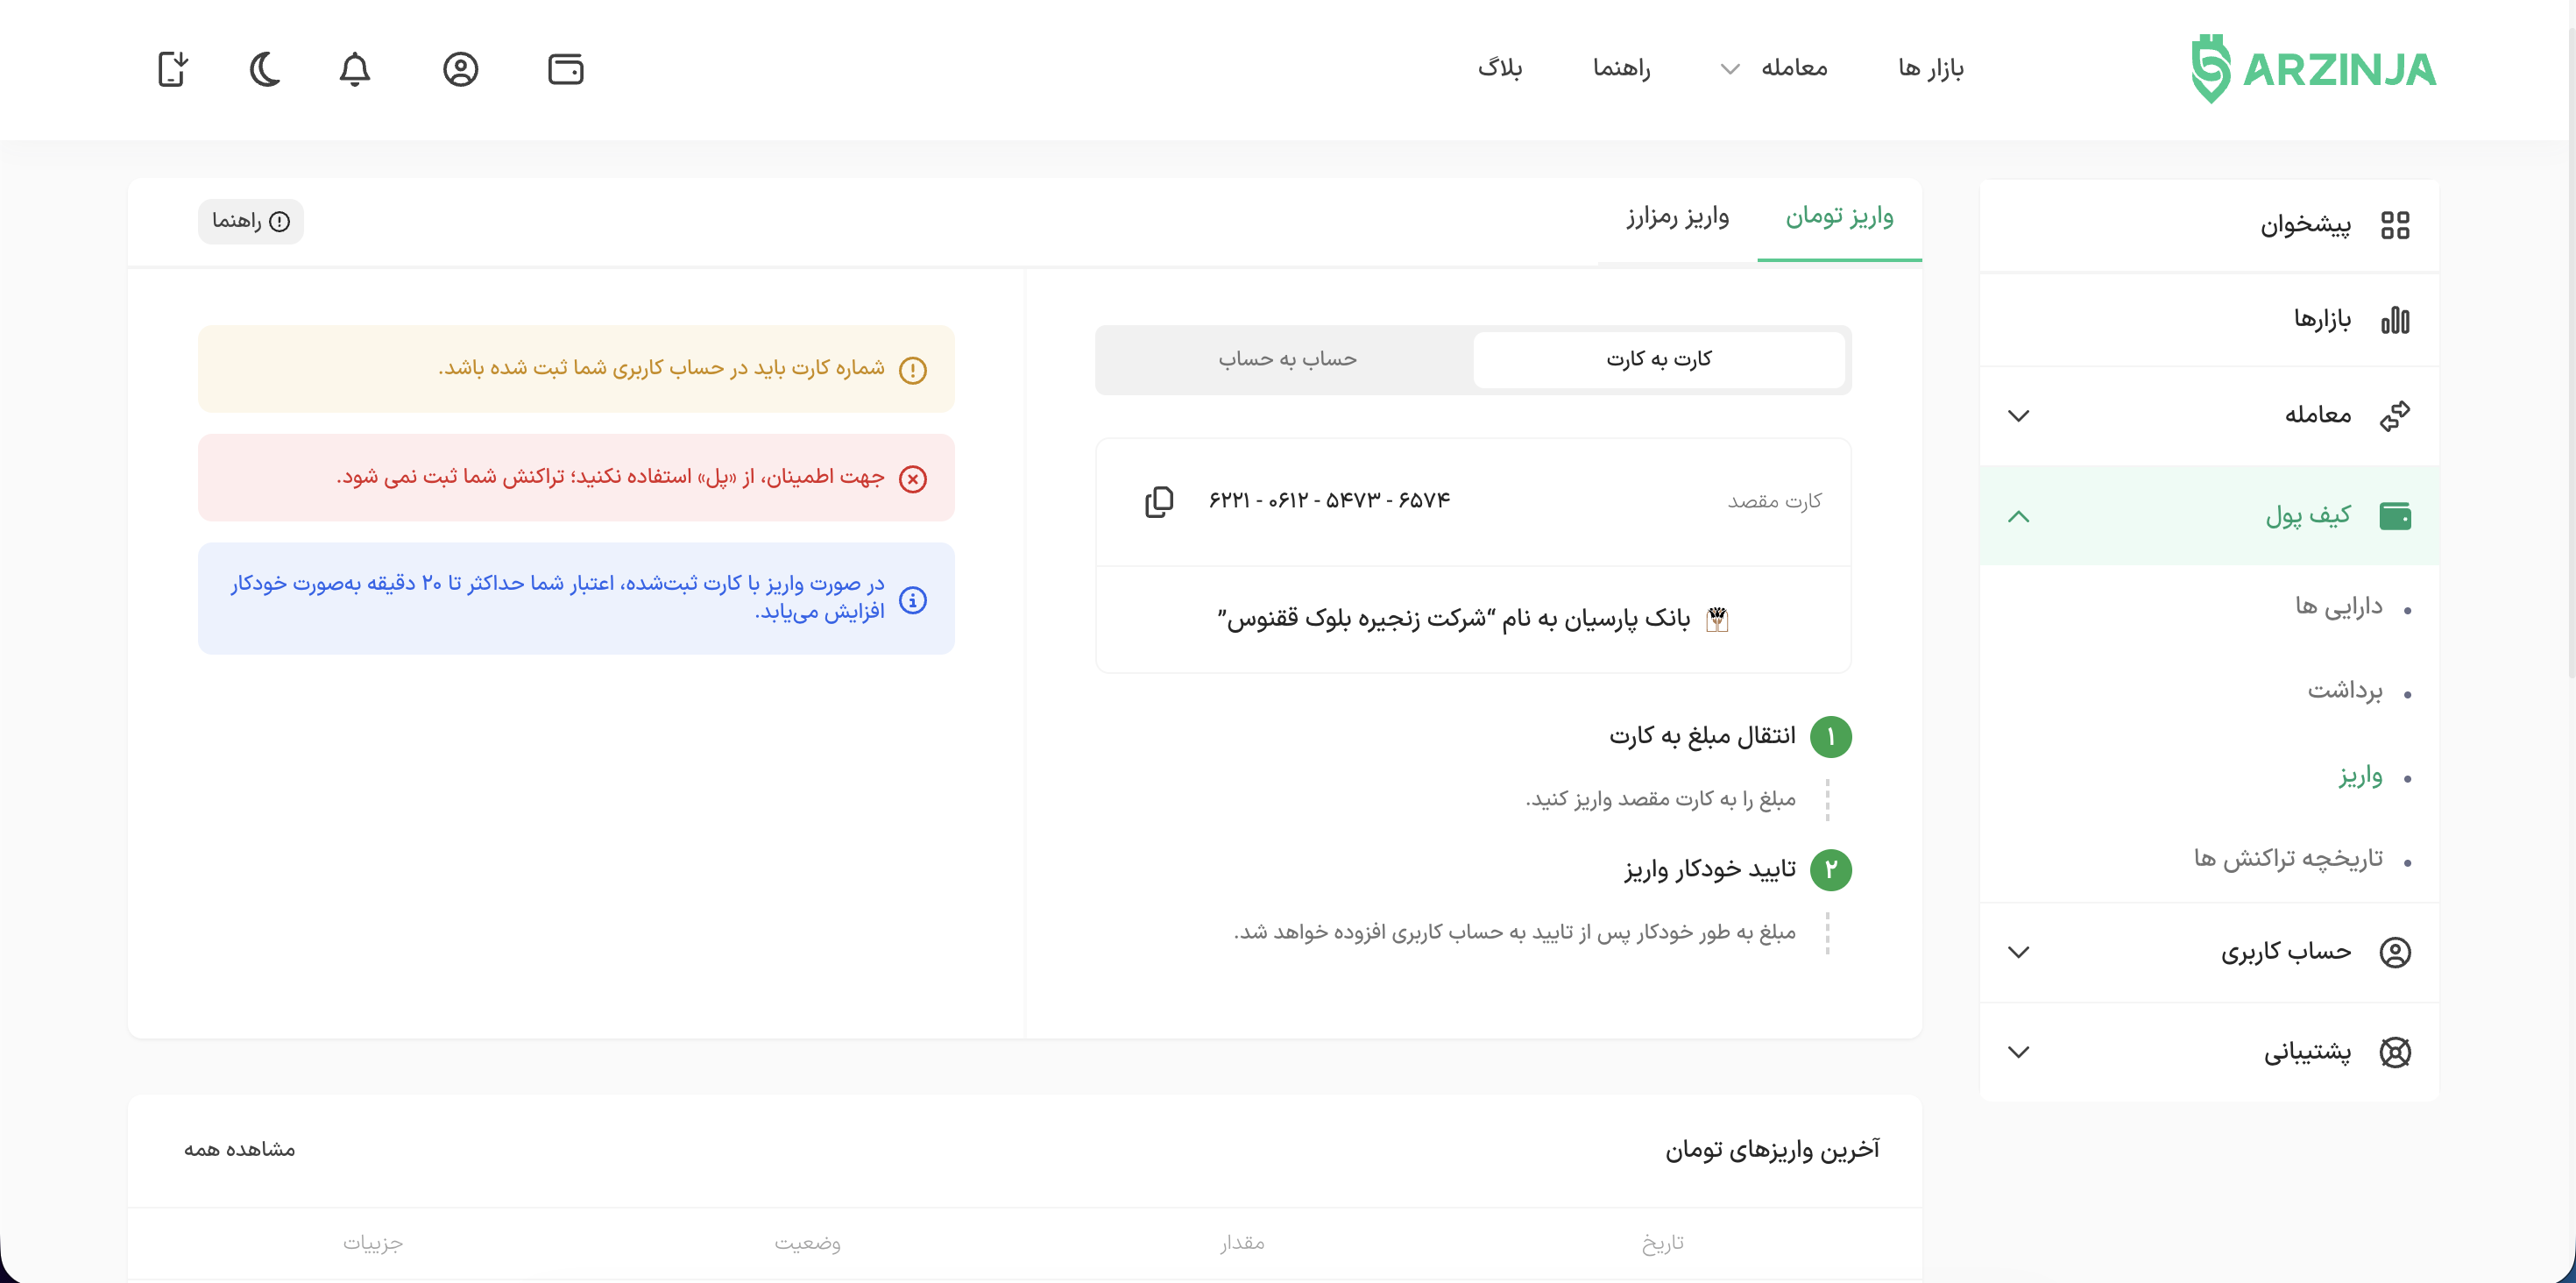Screen dimensions: 2576x1283
Task: Go to homepage via ARZINJA logo
Action: coord(2313,69)
